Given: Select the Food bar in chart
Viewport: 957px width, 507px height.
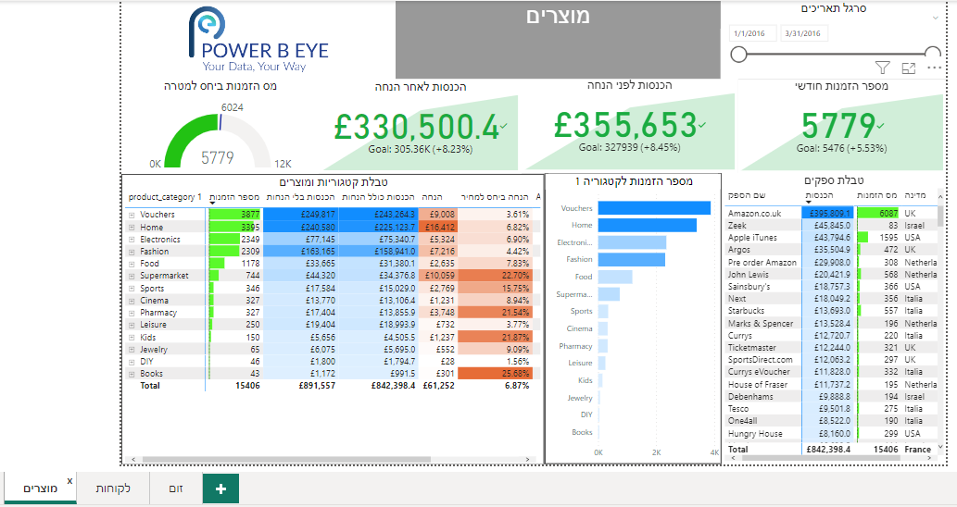Looking at the screenshot, I should (615, 277).
